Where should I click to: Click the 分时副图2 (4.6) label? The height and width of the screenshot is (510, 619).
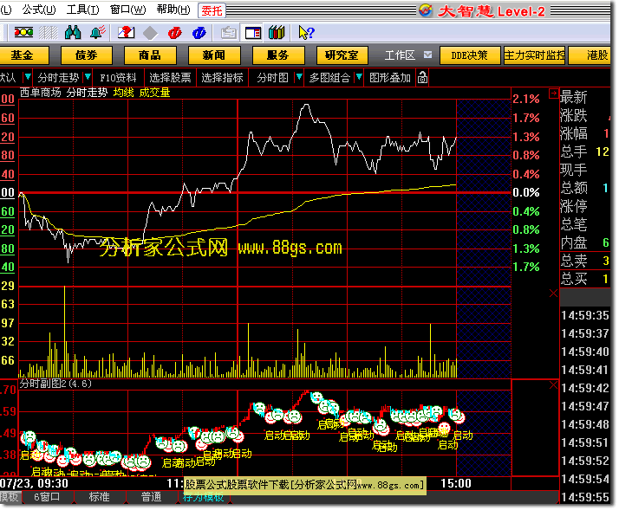point(55,384)
